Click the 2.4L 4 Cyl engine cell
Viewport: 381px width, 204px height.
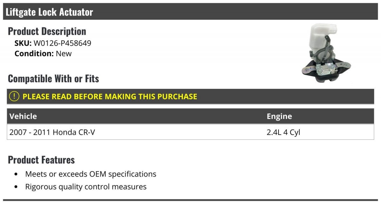click(x=283, y=132)
